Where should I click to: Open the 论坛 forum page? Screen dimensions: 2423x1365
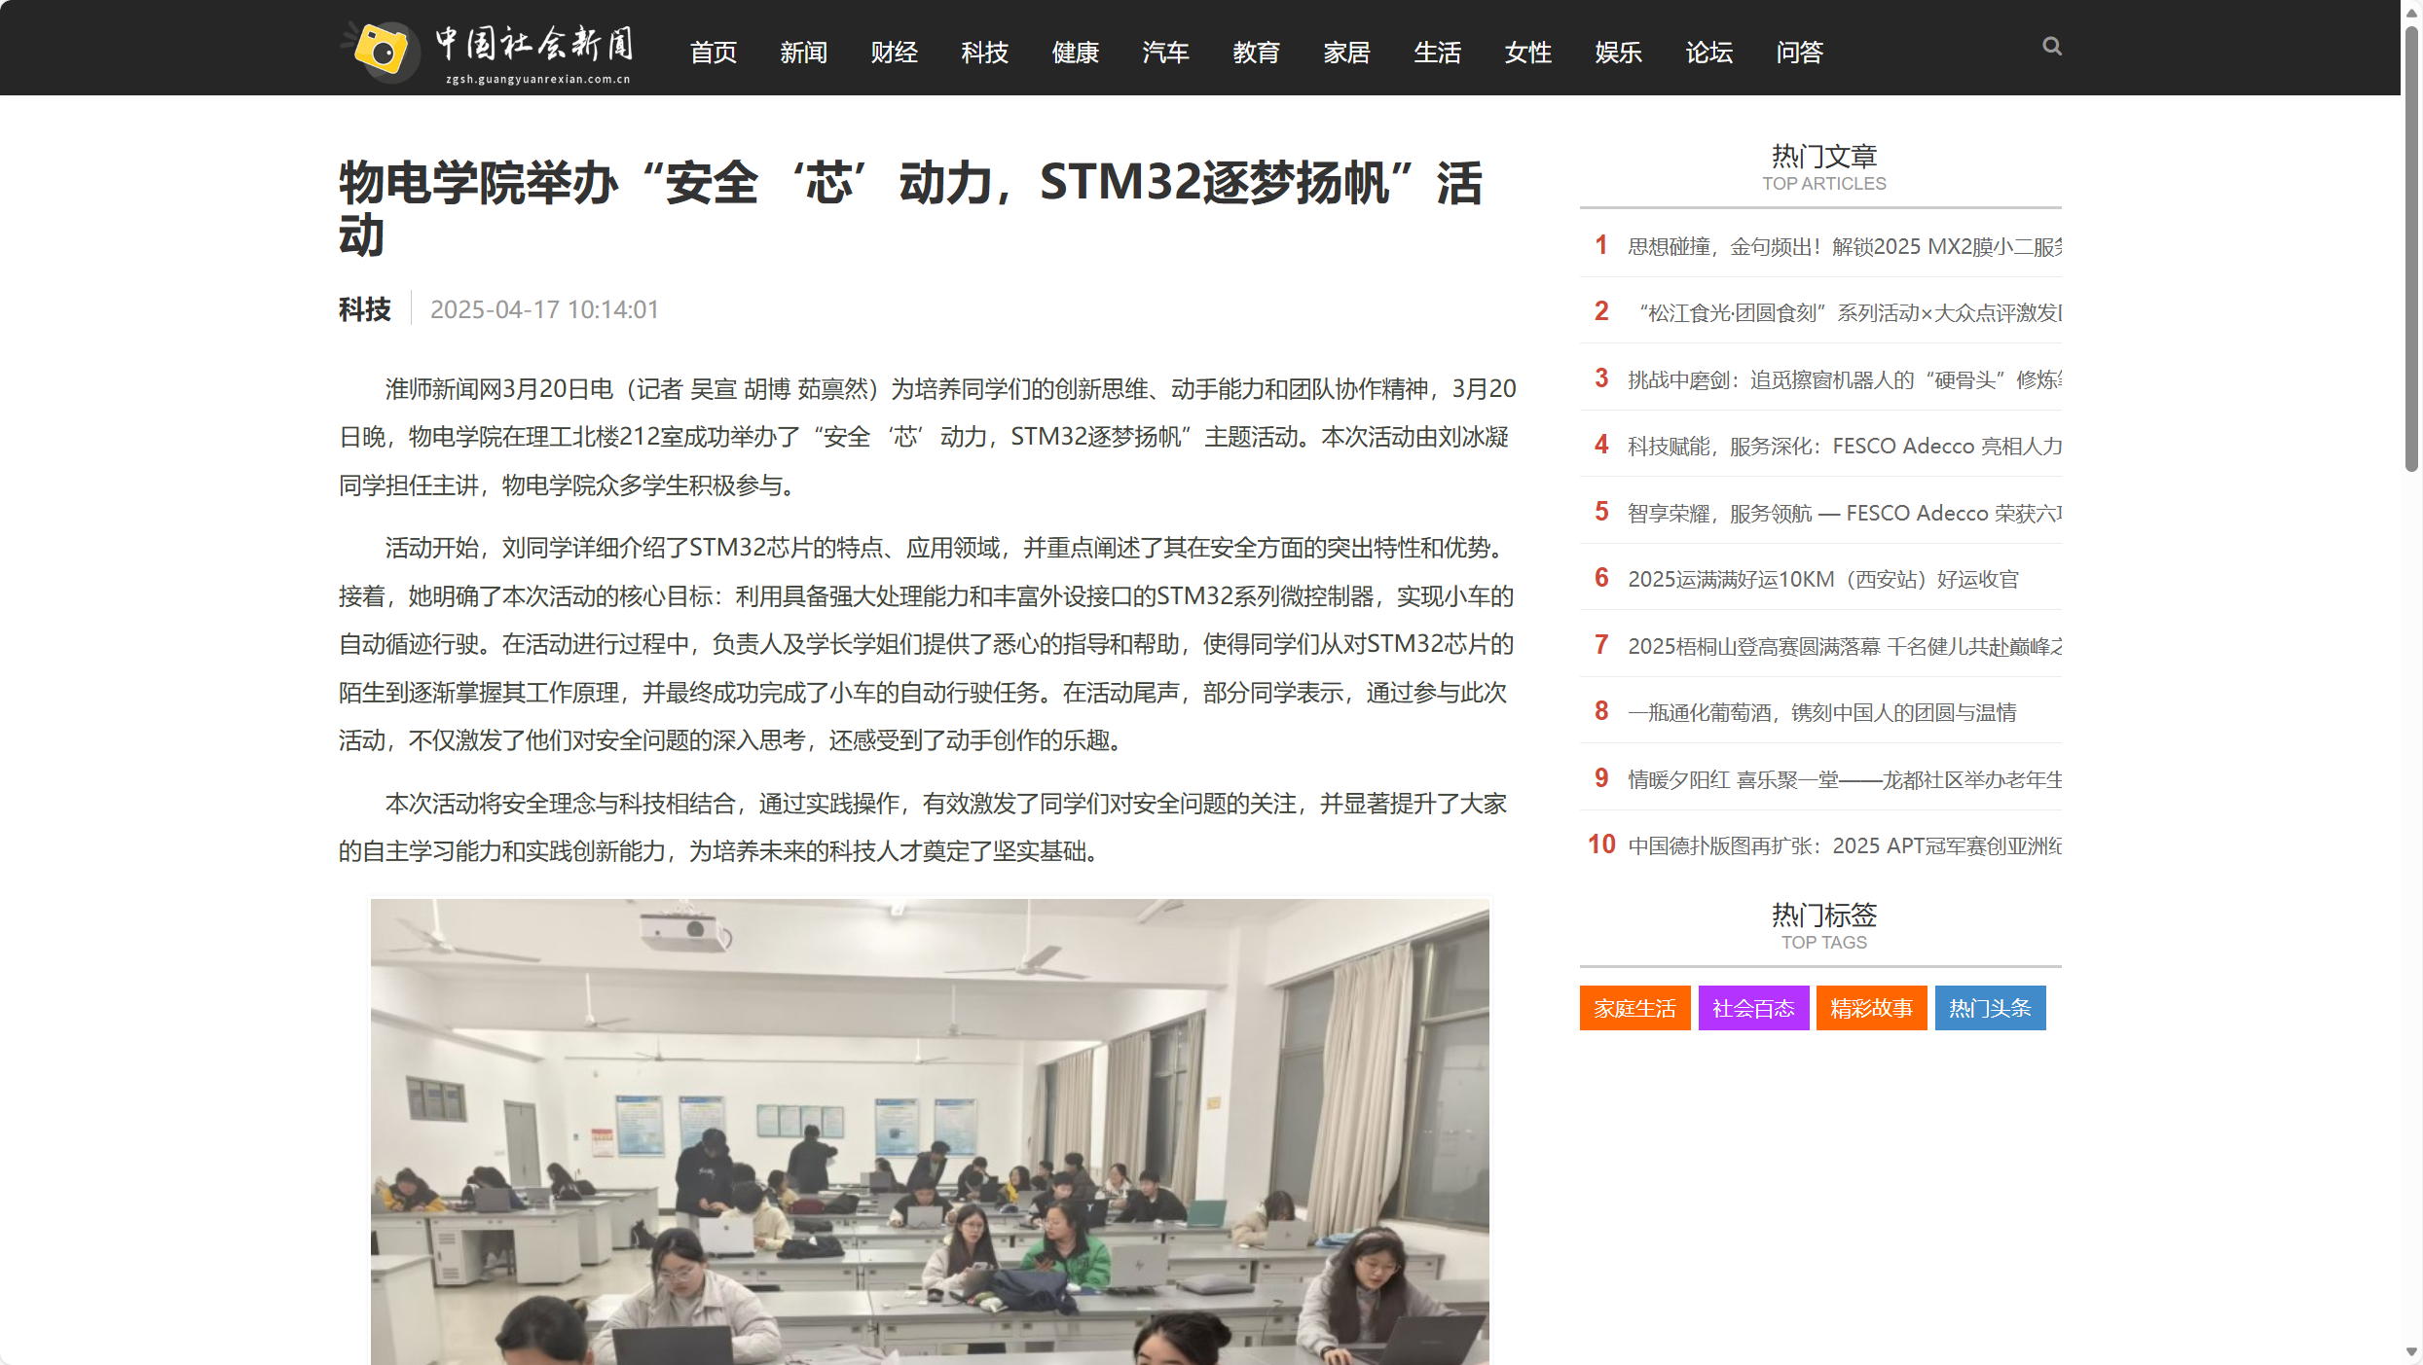1707,54
